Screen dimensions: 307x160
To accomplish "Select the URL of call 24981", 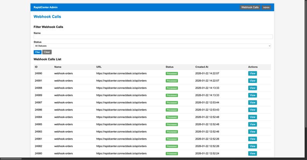I will [x=121, y=139].
